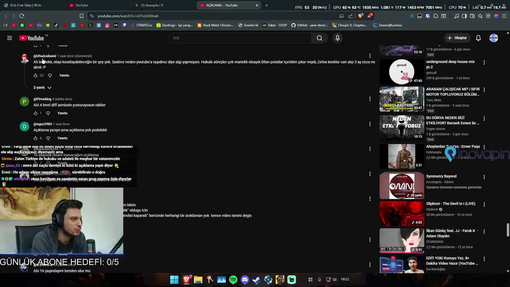
Task: Go to YouTube home via logo
Action: point(31,38)
